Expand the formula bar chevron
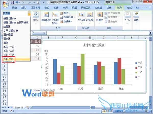153x114 pixels. [x=150, y=33]
